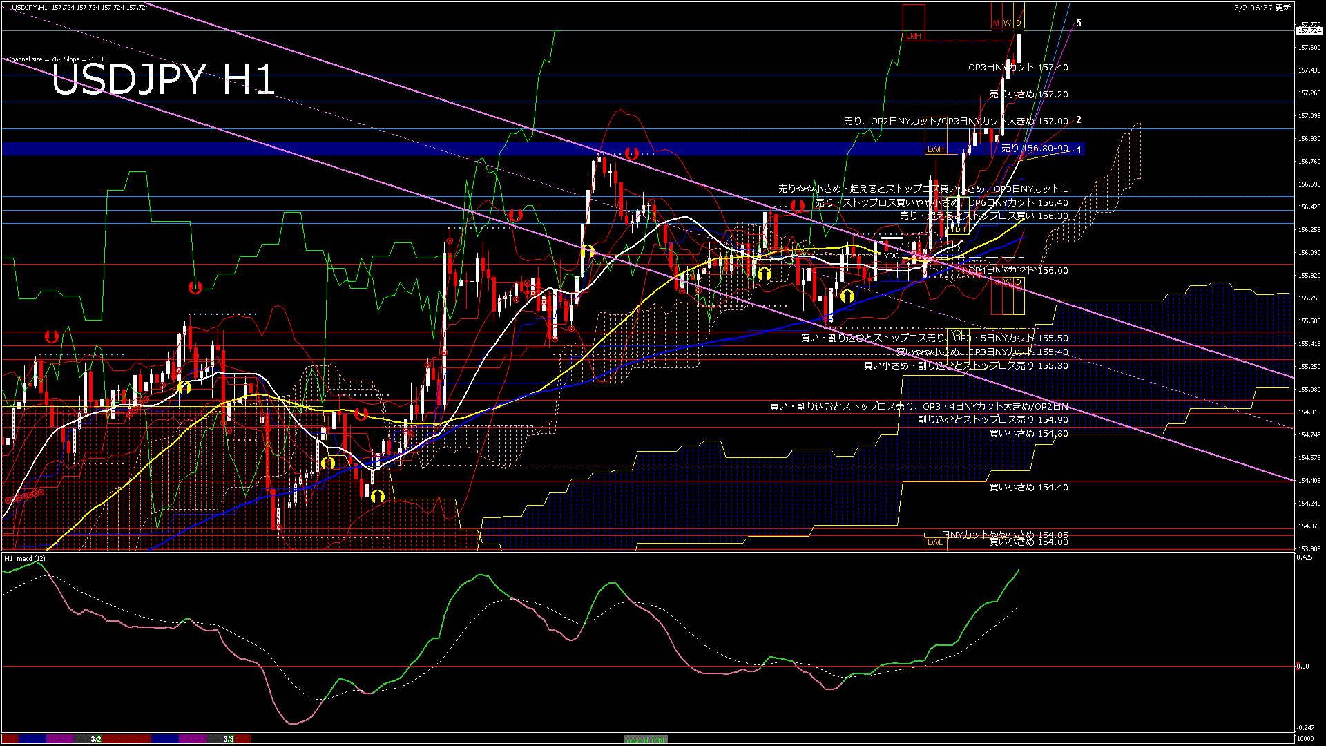1326x746 pixels.
Task: Click the OP3日NYカット 157.40 label
Action: click(1017, 68)
